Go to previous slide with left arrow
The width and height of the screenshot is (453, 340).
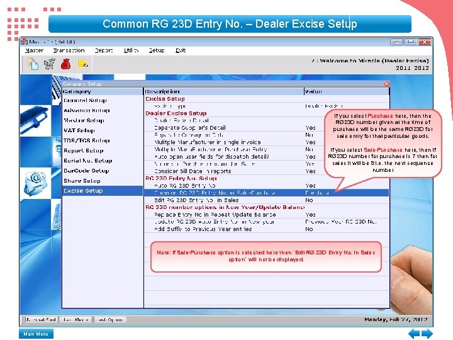pos(414,333)
